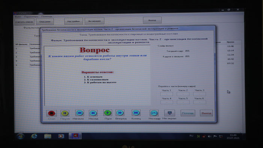Open the На кадр frame jump icon
This screenshot has width=263, height=148.
(x=154, y=113)
